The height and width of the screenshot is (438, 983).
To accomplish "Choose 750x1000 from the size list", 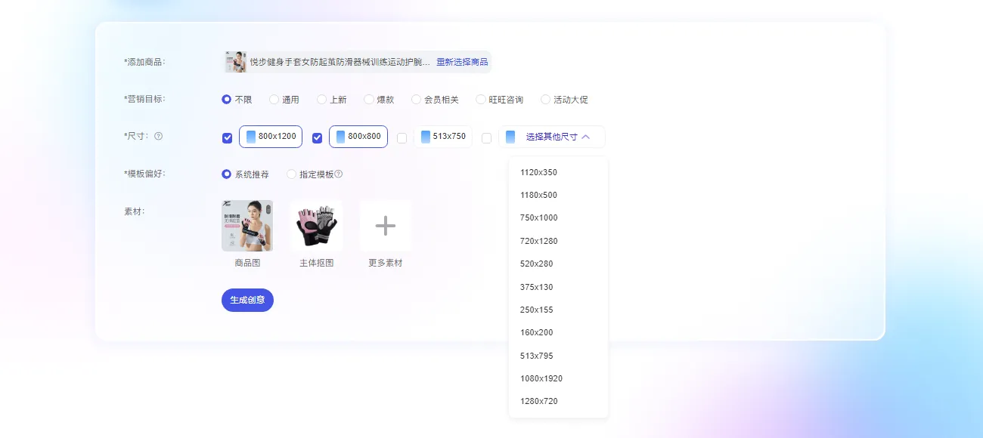I will [558, 217].
